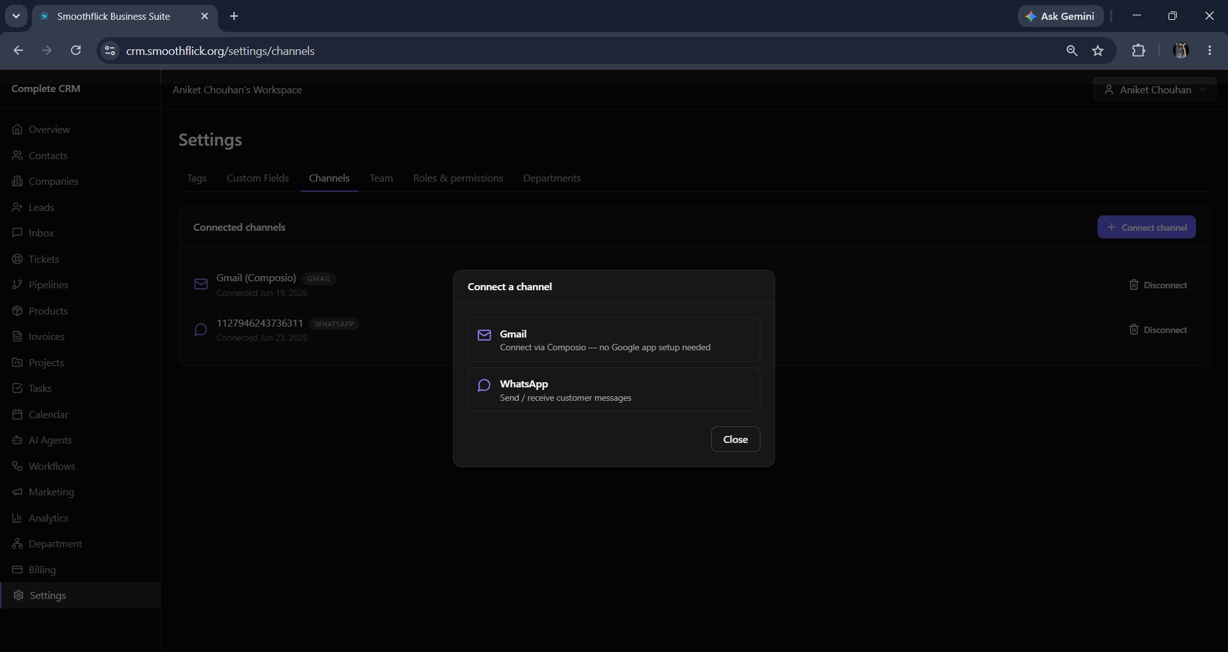Image resolution: width=1228 pixels, height=652 pixels.
Task: Expand the Aniket Chouhan user dropdown
Action: (x=1155, y=90)
